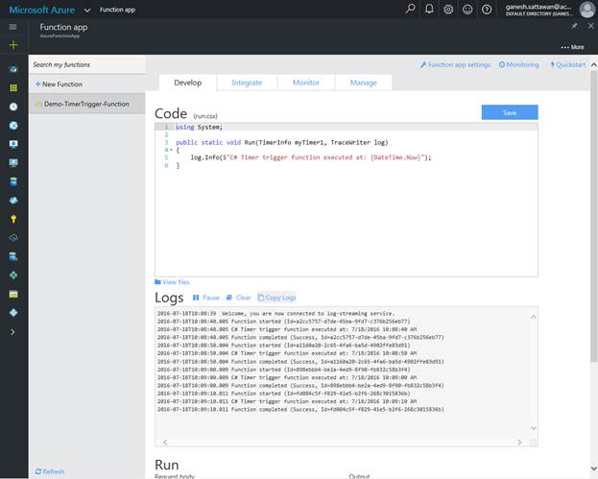Image resolution: width=598 pixels, height=479 pixels.
Task: Click the green plus New resource icon
Action: pyautogui.click(x=12, y=45)
